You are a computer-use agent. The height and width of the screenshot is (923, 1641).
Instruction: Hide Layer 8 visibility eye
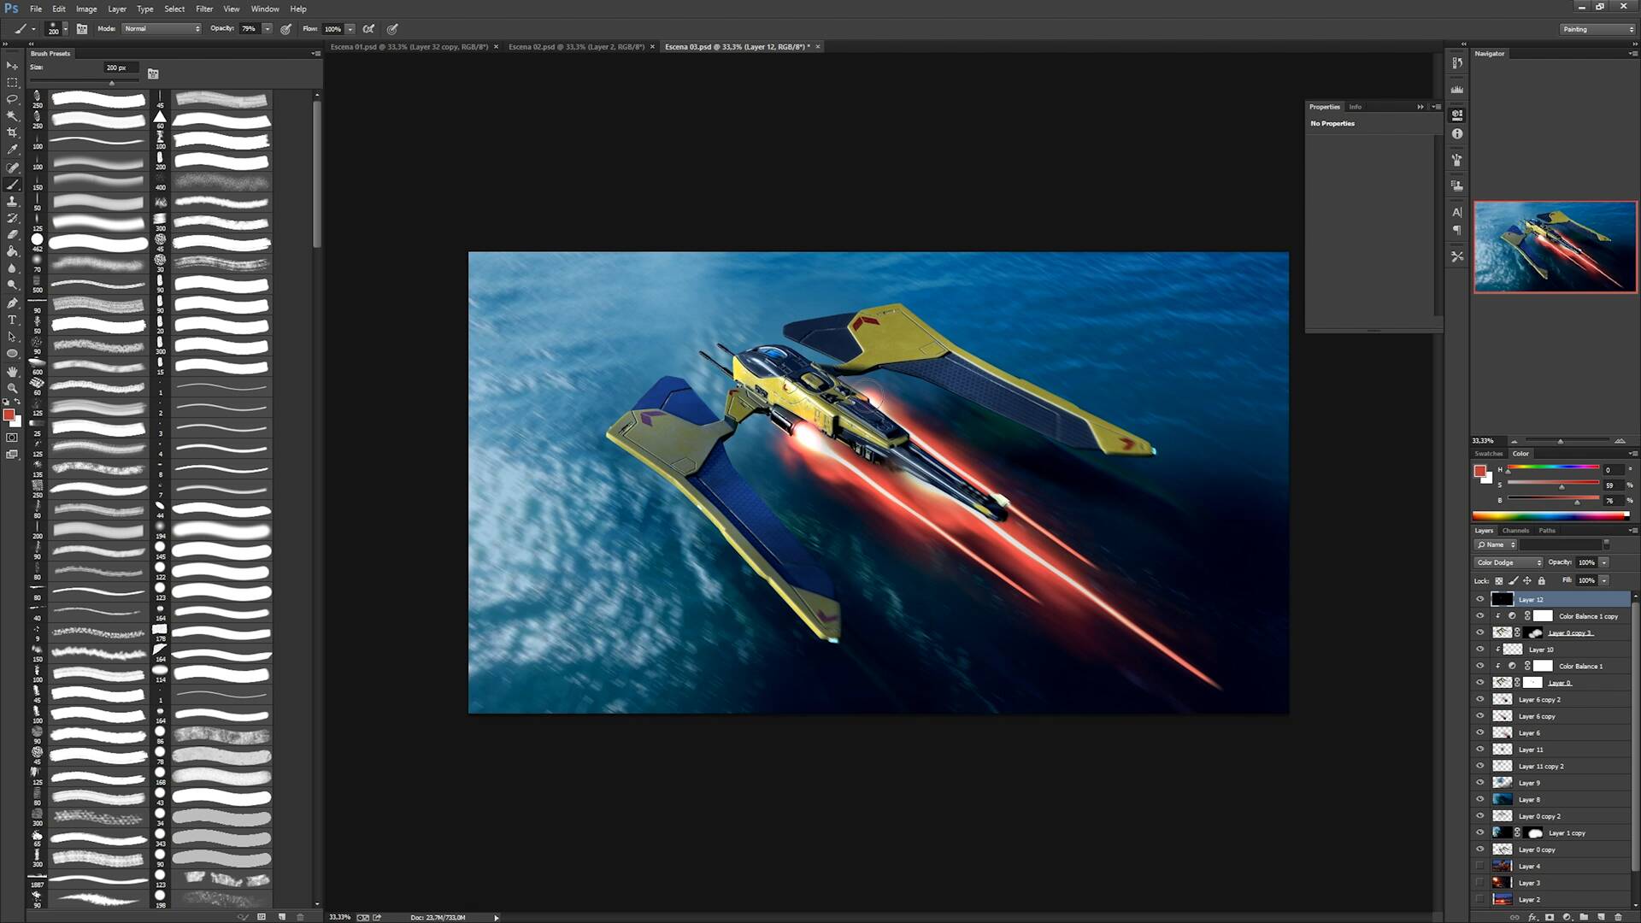pos(1480,800)
